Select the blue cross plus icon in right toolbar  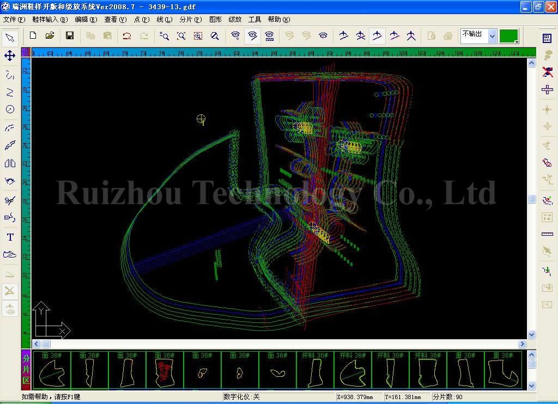click(x=547, y=89)
